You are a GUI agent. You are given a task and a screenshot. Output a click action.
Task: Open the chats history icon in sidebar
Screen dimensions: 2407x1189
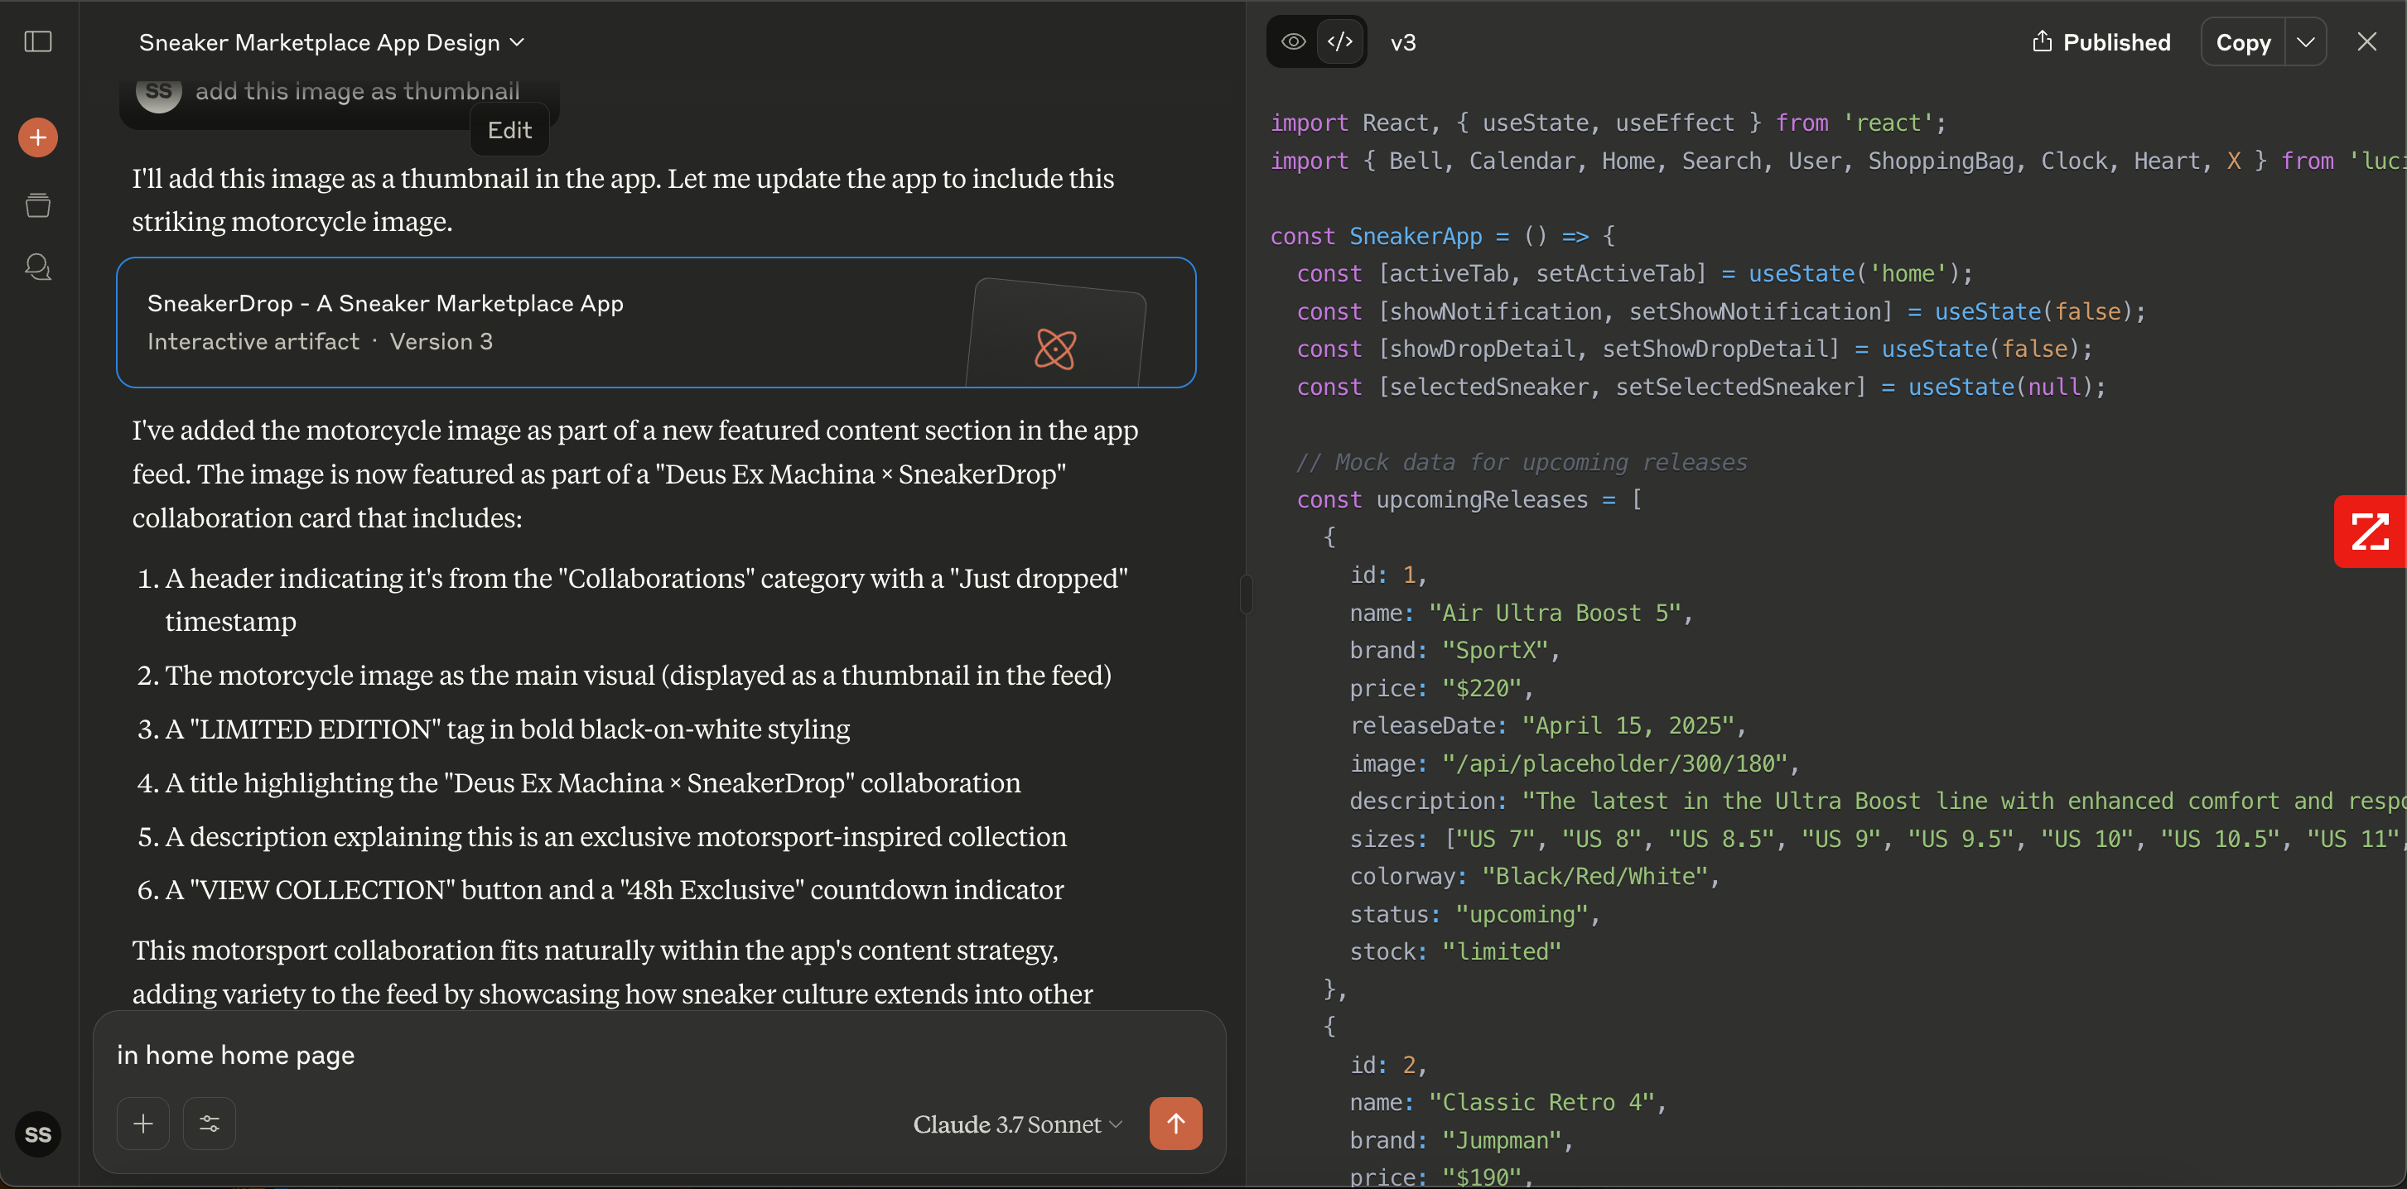pos(38,267)
